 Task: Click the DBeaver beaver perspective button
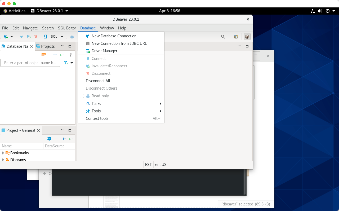point(247,37)
